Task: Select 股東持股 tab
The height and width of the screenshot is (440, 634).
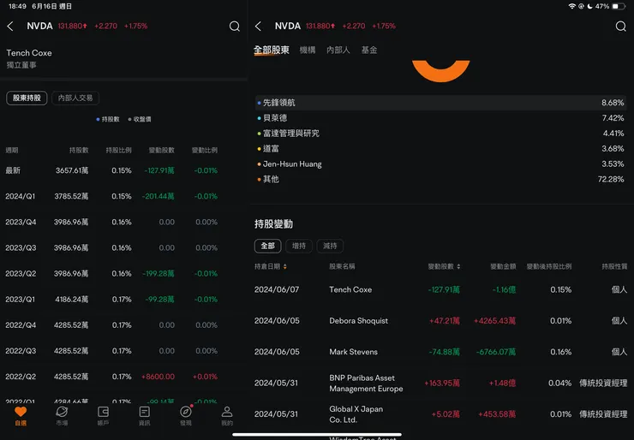Action: click(27, 98)
